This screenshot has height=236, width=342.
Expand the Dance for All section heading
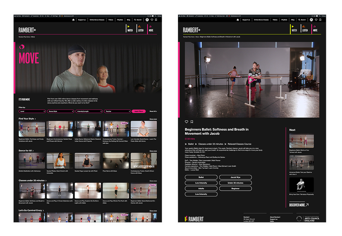pyautogui.click(x=26, y=151)
